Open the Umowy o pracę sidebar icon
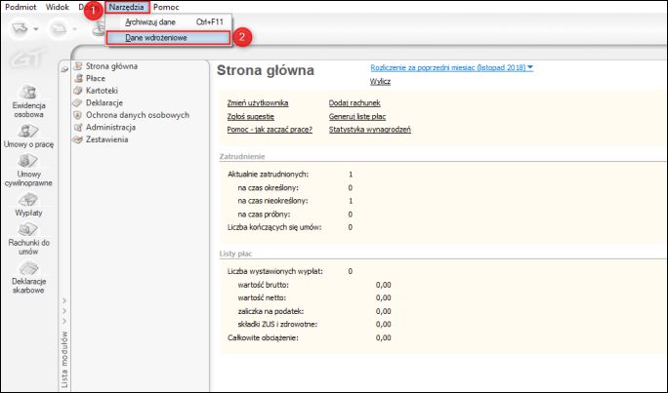This screenshot has height=393, width=668. pyautogui.click(x=28, y=131)
